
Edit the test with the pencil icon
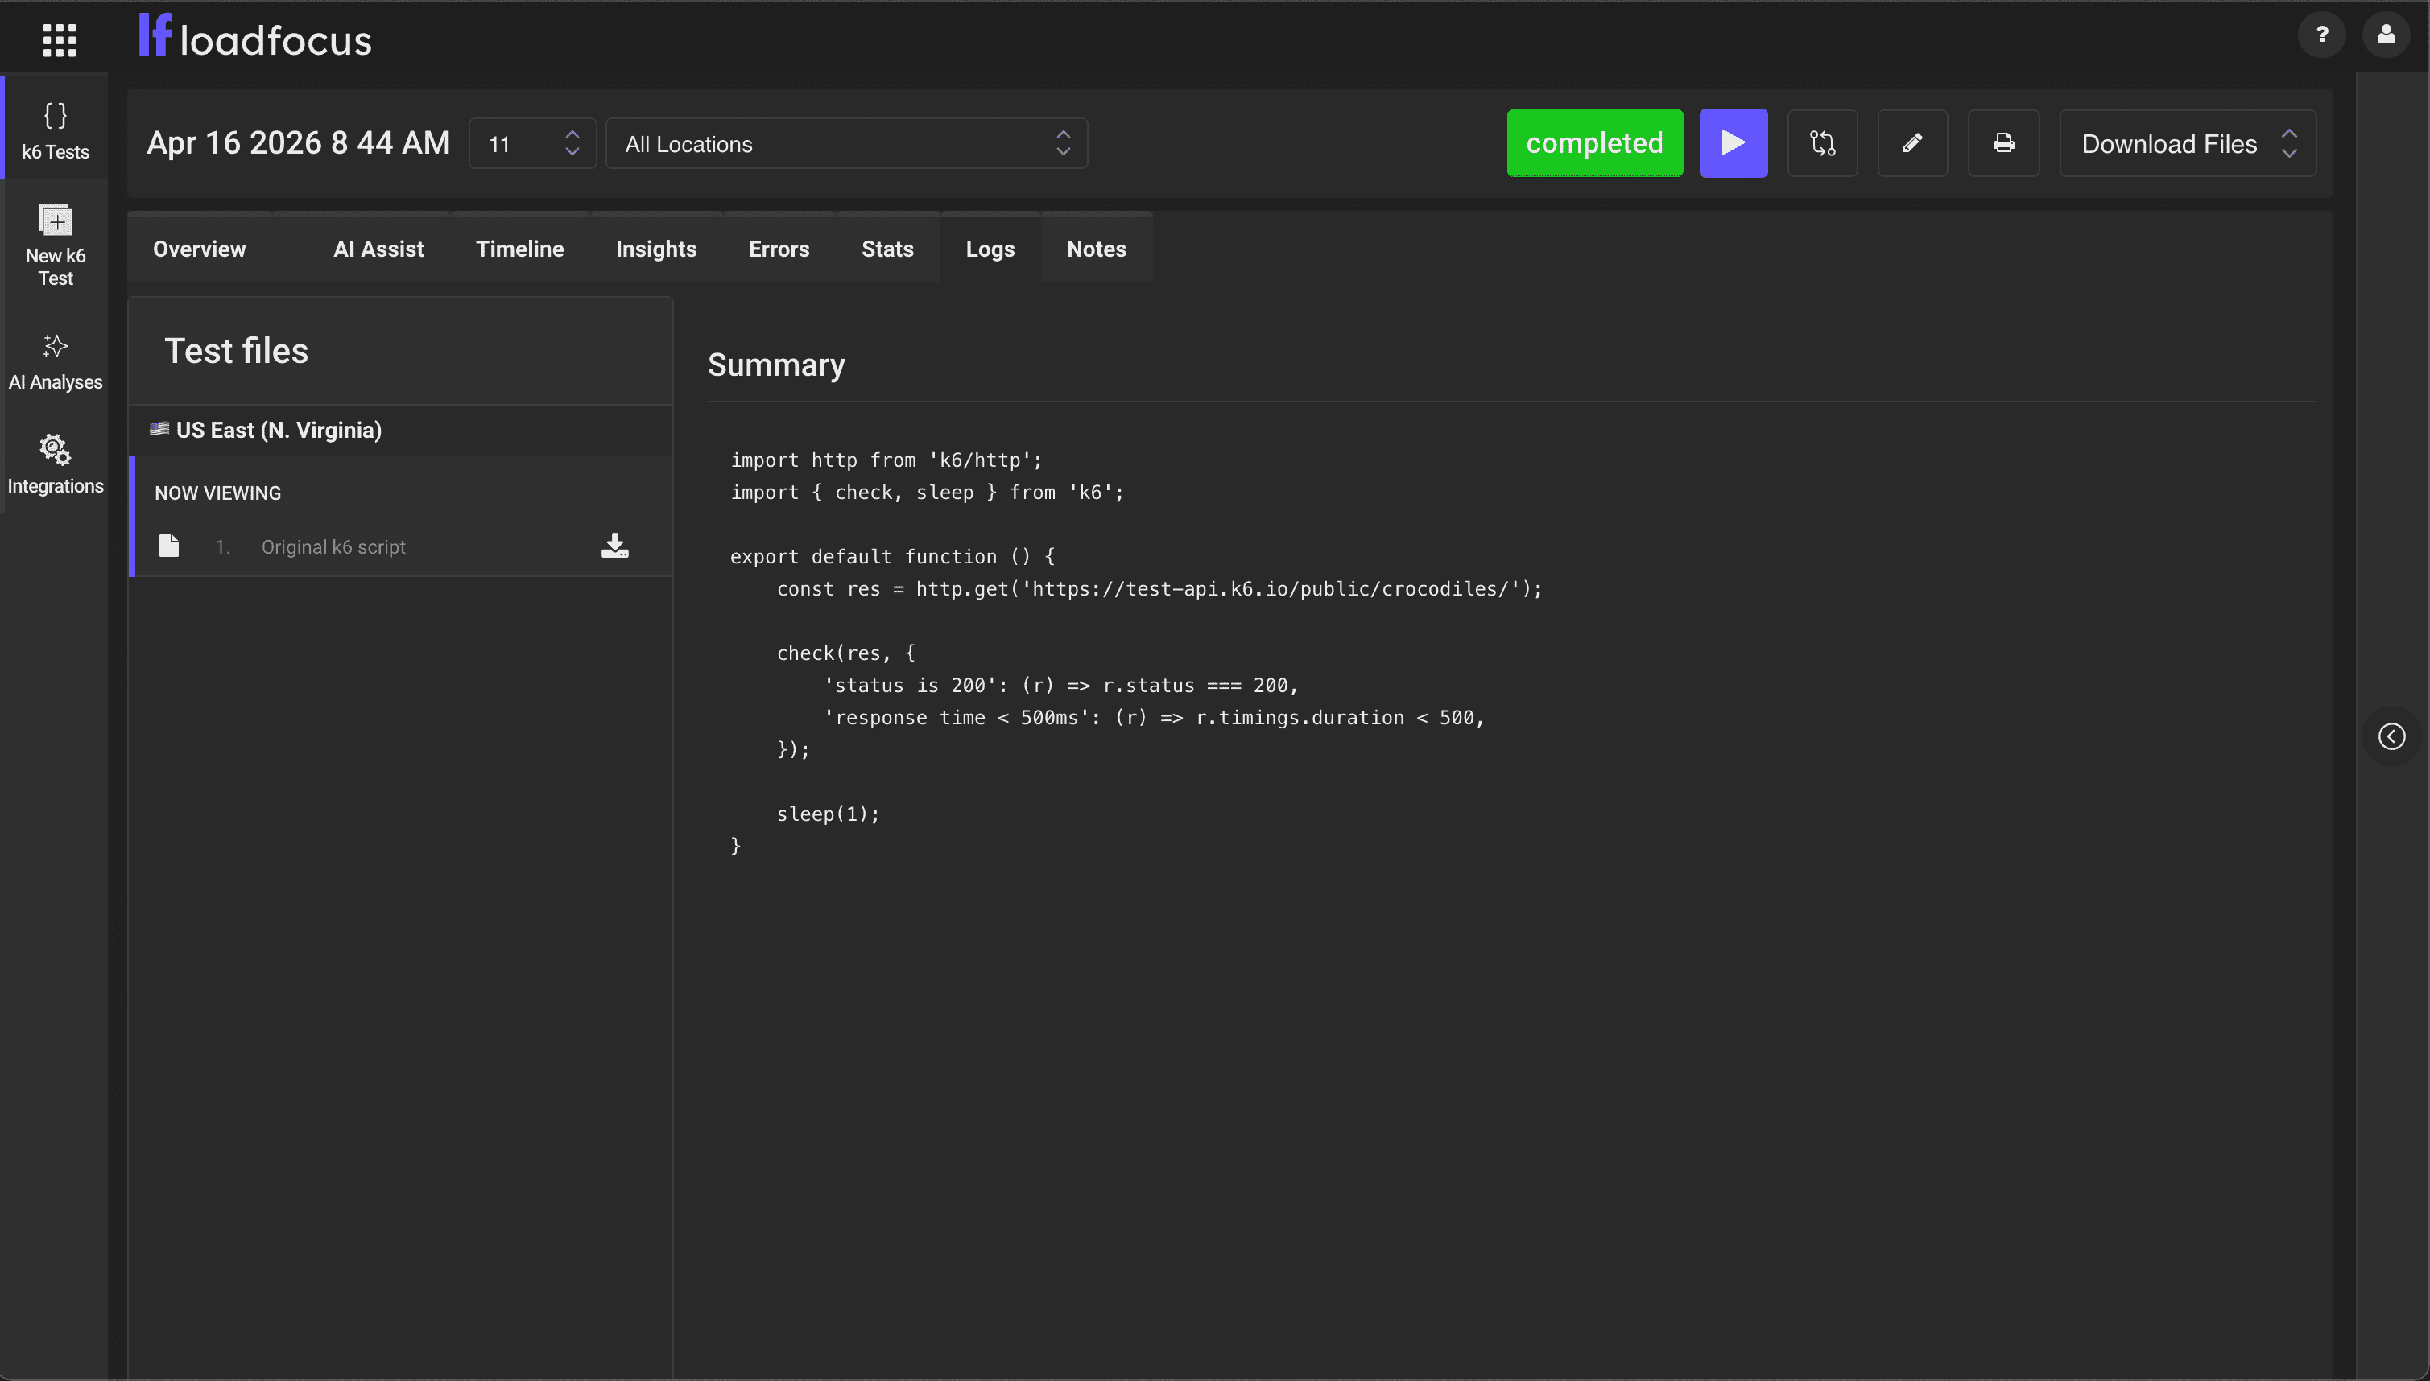(x=1912, y=143)
